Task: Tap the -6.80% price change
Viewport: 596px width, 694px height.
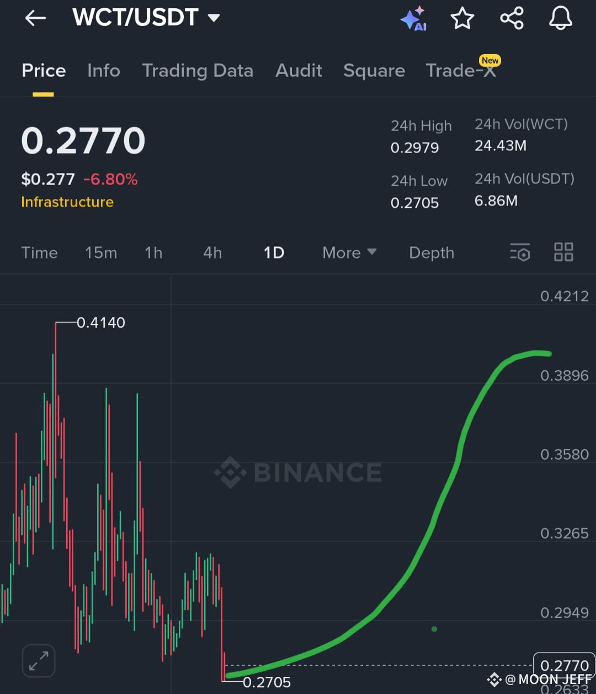Action: click(110, 179)
